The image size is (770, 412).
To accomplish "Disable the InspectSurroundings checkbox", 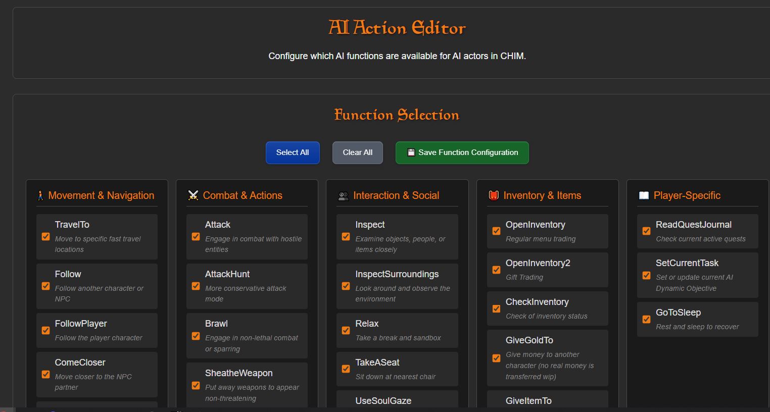I will [x=346, y=286].
